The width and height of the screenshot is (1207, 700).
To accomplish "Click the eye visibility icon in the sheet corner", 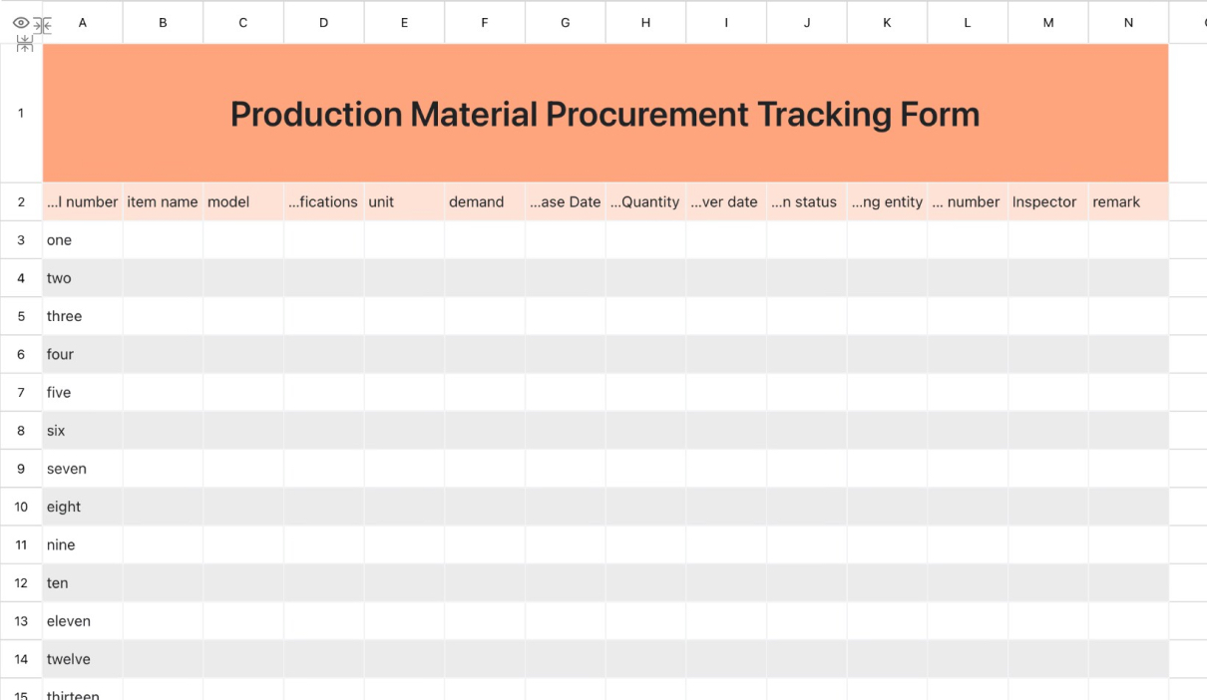I will [21, 23].
